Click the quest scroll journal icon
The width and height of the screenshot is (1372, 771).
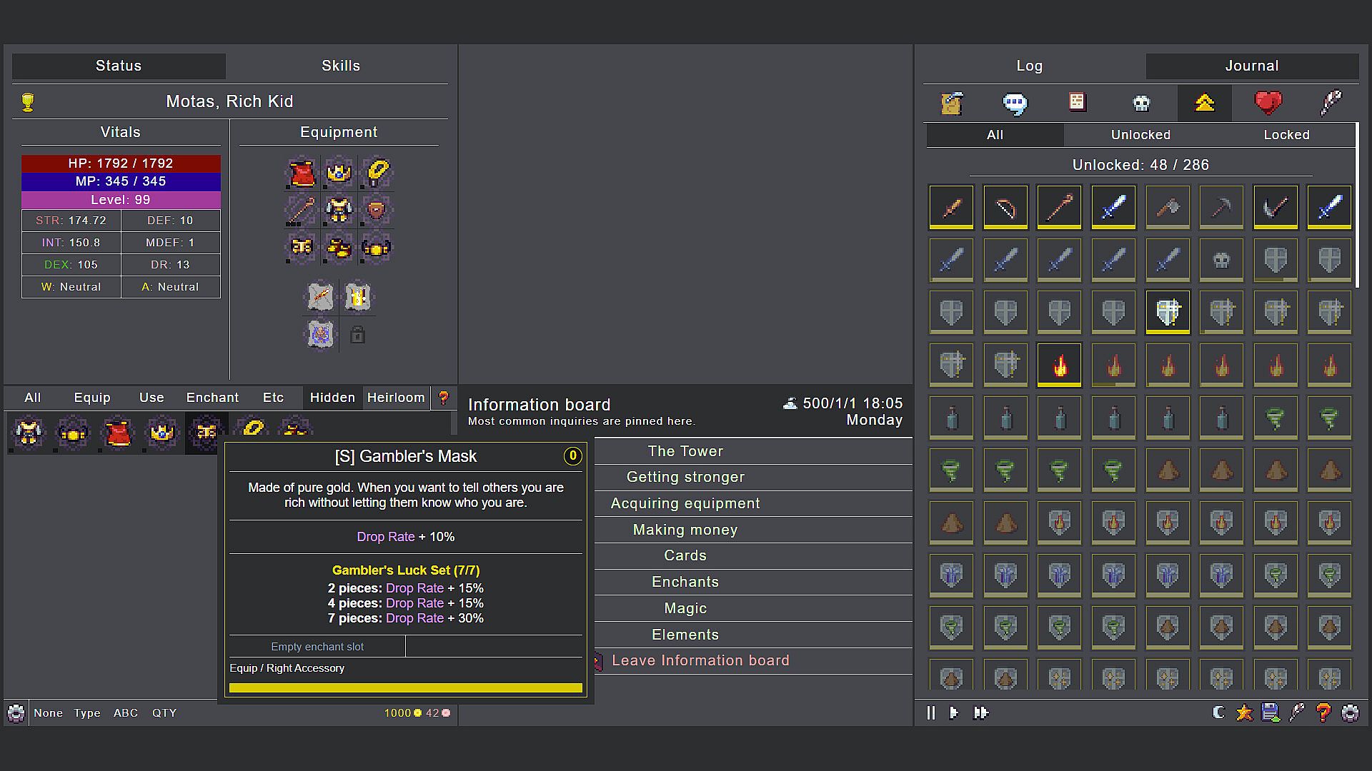951,104
